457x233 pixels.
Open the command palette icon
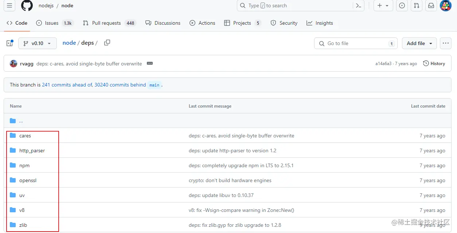[359, 5]
